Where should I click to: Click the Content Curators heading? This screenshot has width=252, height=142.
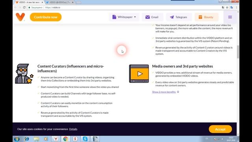[71, 69]
